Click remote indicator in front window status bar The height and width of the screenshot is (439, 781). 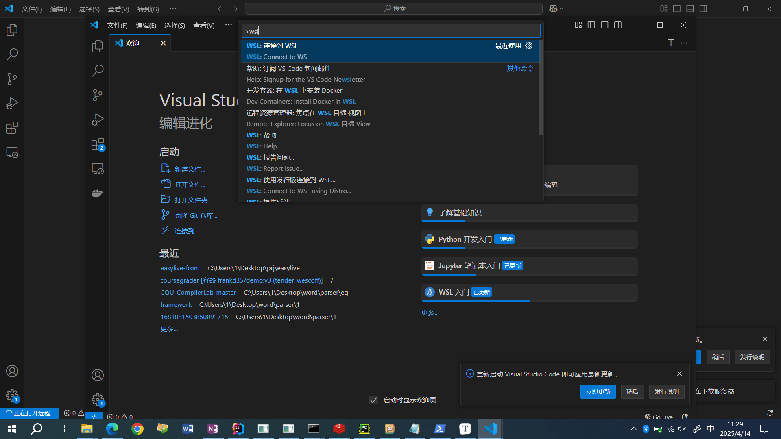[x=94, y=416]
